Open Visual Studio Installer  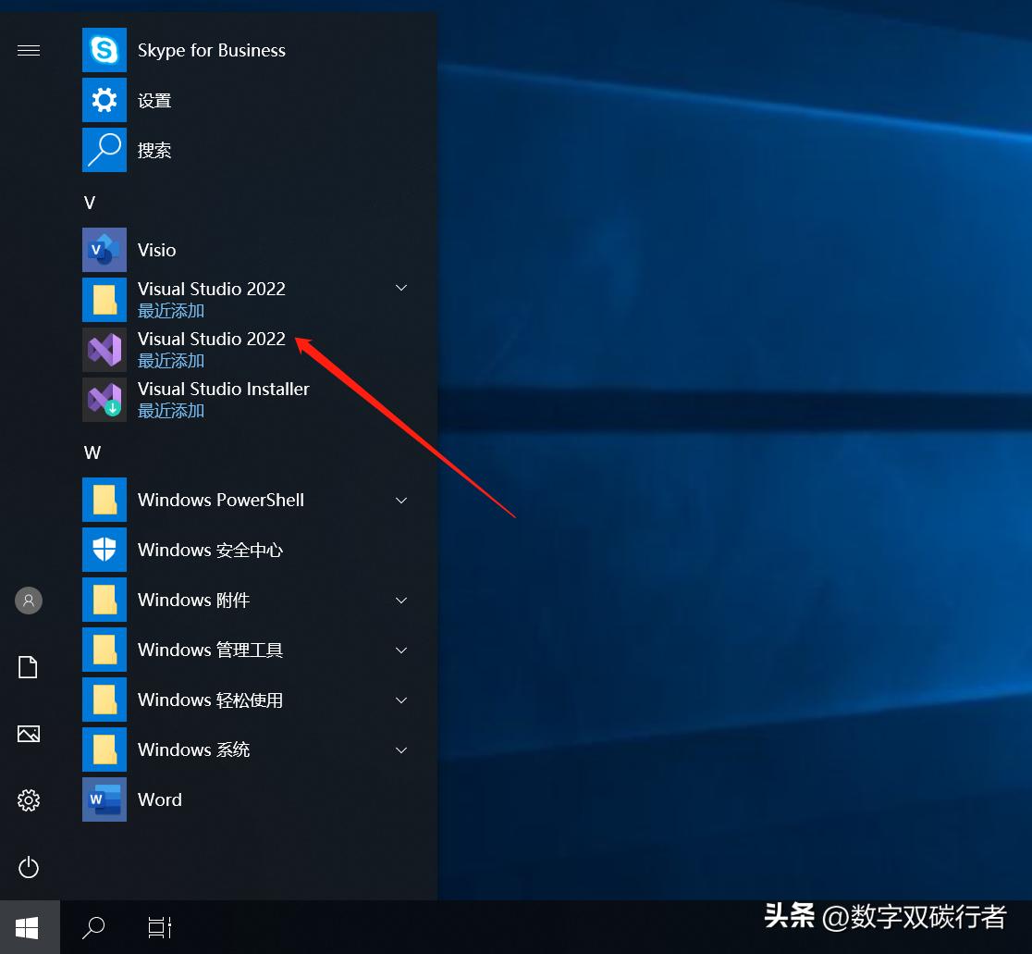(104, 400)
